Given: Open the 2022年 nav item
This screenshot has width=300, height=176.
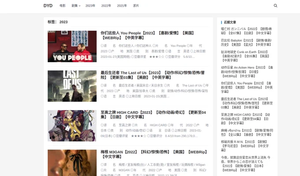Looking at the screenshot, I should click(x=106, y=6).
